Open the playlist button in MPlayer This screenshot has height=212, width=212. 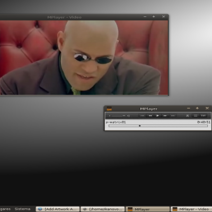click(x=196, y=116)
